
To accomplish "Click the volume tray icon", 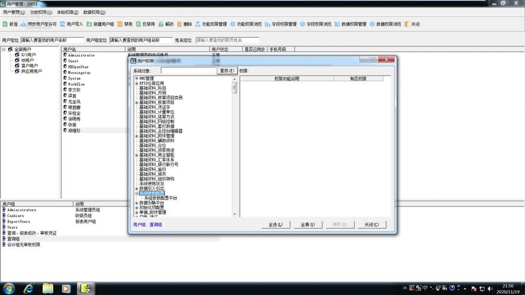I will coord(491,289).
